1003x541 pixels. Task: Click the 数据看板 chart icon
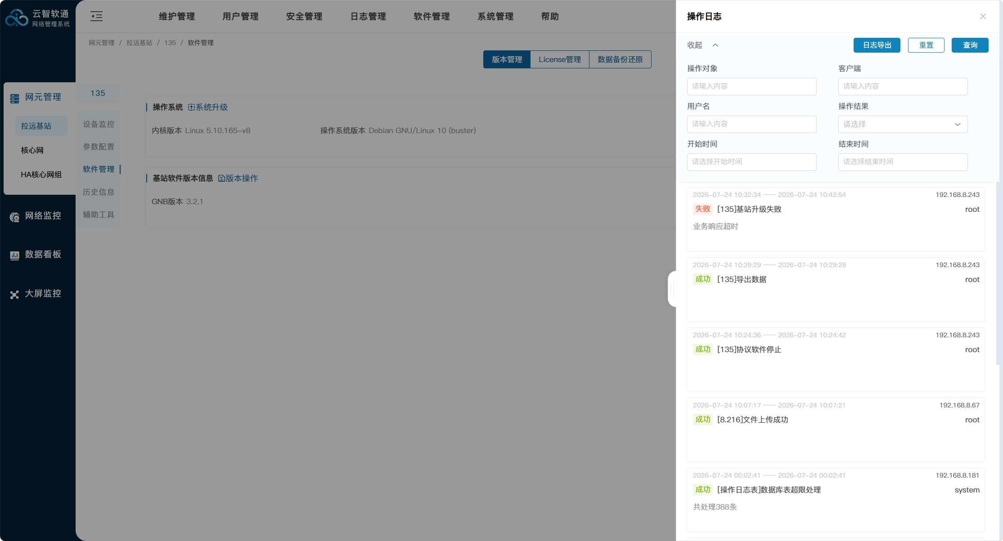15,255
